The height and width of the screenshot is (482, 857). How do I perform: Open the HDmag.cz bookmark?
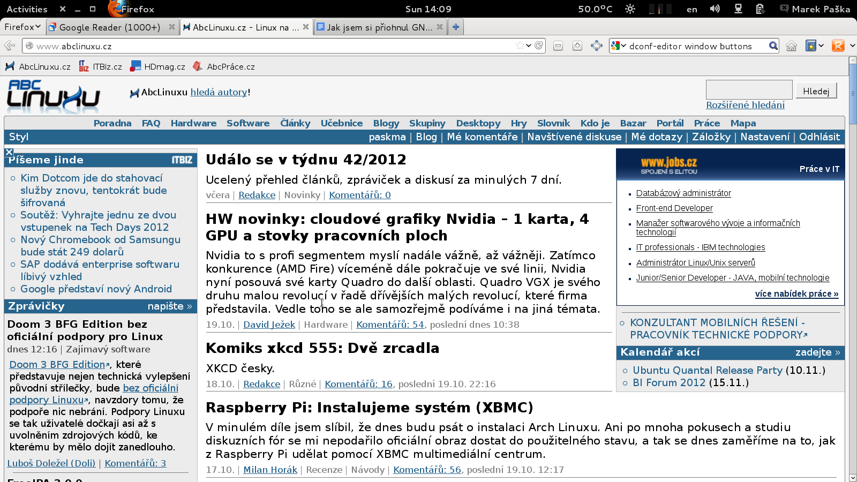(158, 66)
